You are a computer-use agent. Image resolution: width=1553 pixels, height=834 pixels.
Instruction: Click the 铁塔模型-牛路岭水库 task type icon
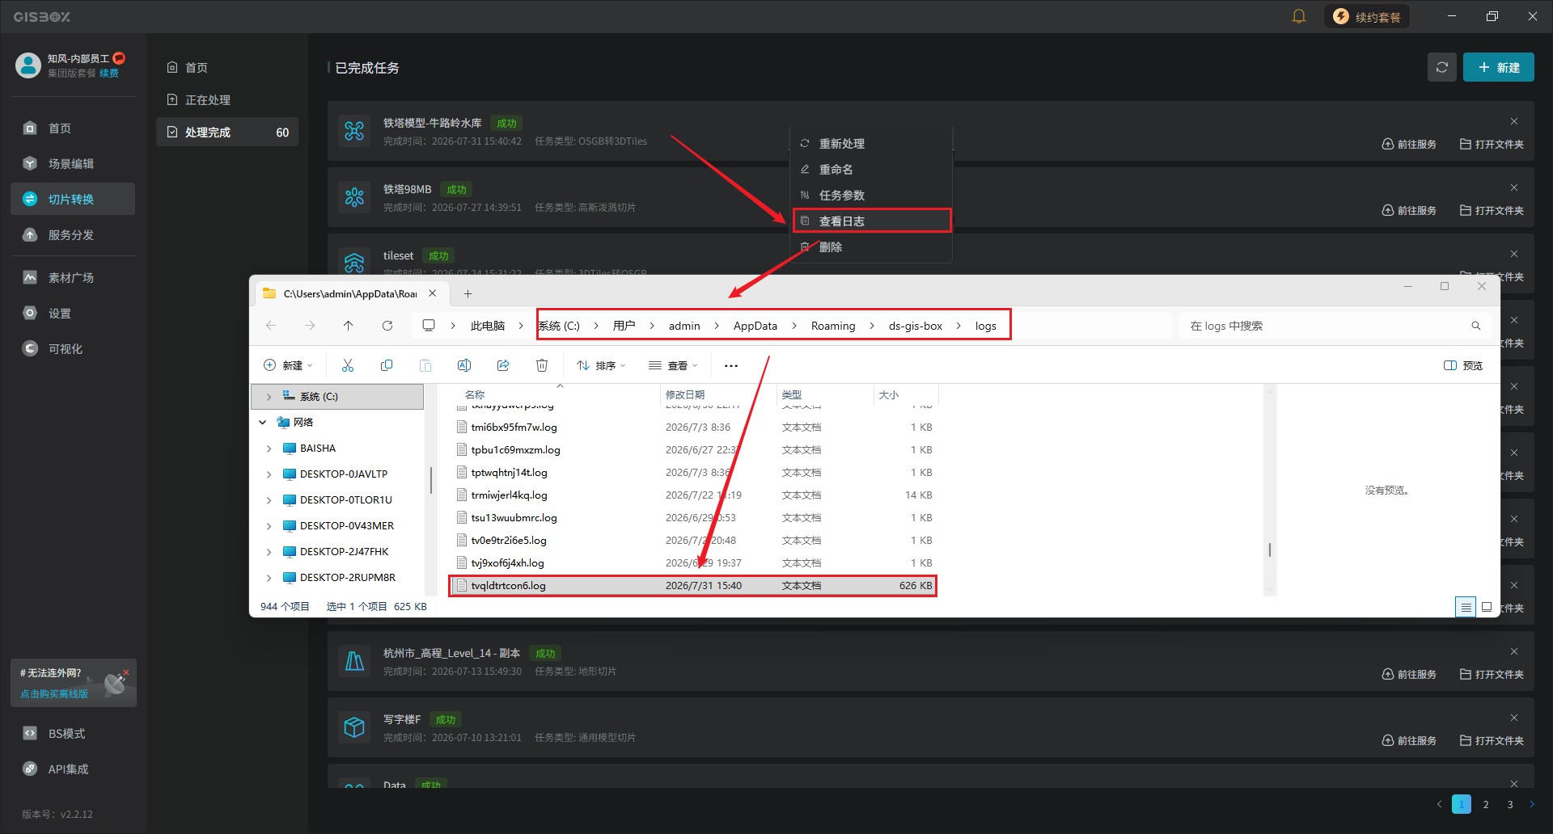(x=354, y=131)
